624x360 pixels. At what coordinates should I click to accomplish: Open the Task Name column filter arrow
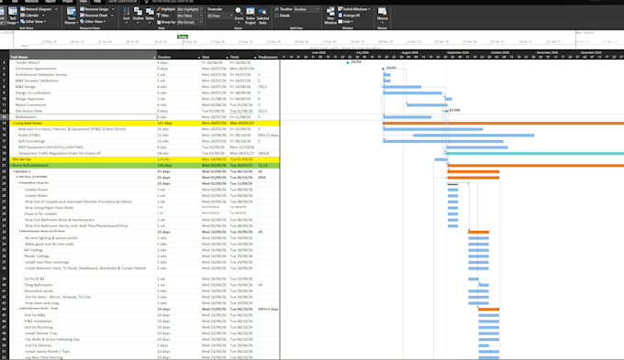point(154,57)
